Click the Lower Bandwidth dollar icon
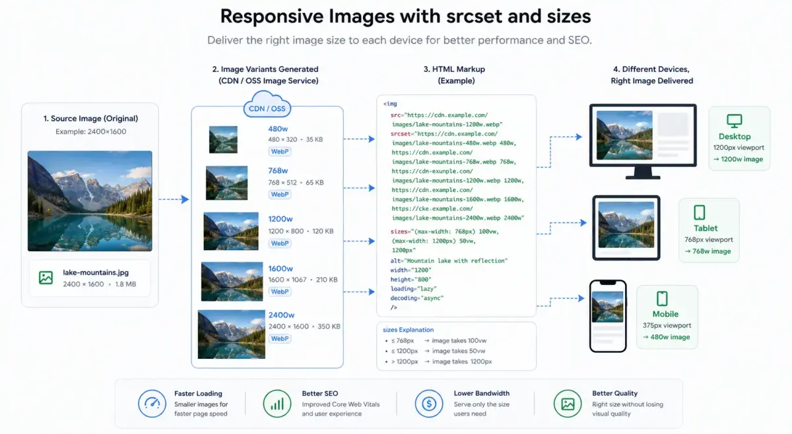The height and width of the screenshot is (434, 792). tap(429, 403)
